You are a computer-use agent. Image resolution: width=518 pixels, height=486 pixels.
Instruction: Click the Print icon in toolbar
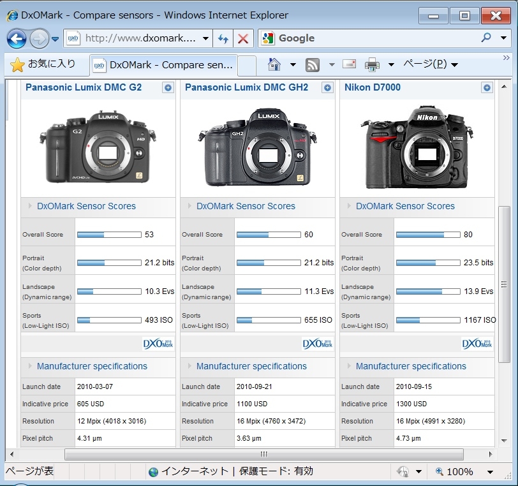372,64
